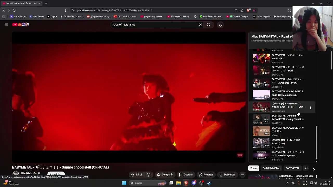Download the video with Descargar
The height and width of the screenshot is (187, 333).
[227, 175]
